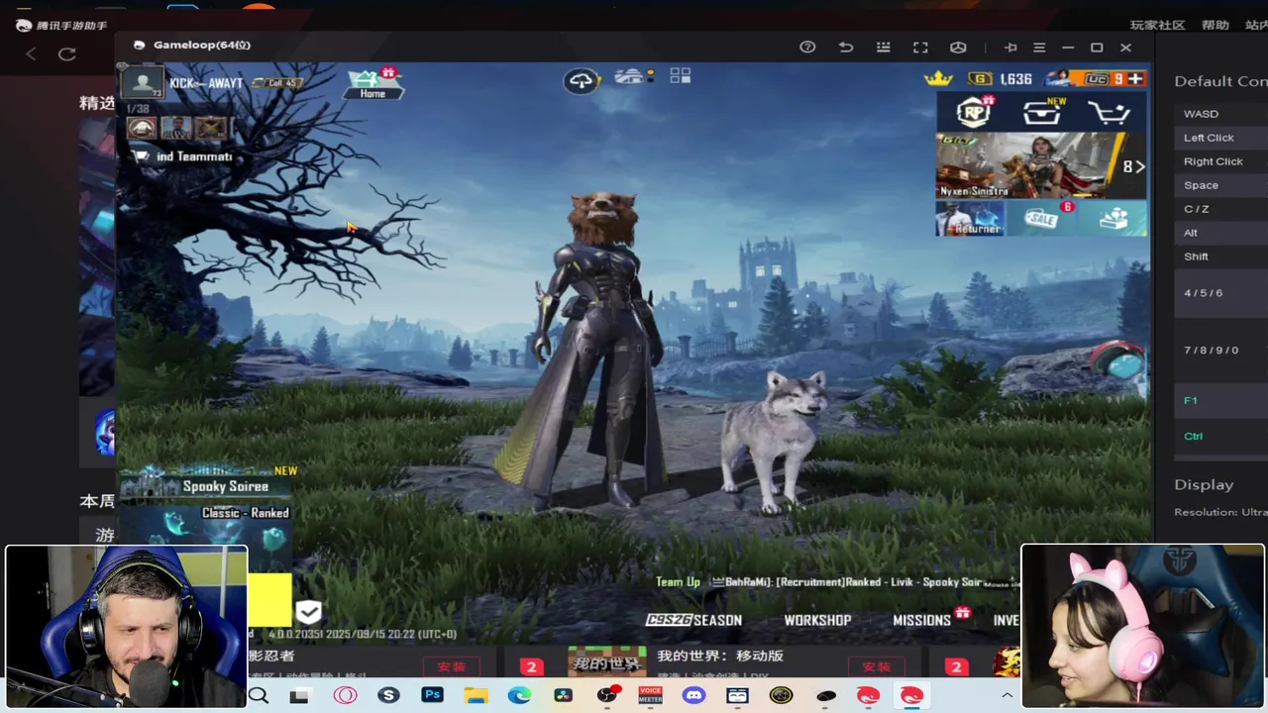Click back arrow in Tencent assistant window
1268x713 pixels.
pyautogui.click(x=31, y=54)
